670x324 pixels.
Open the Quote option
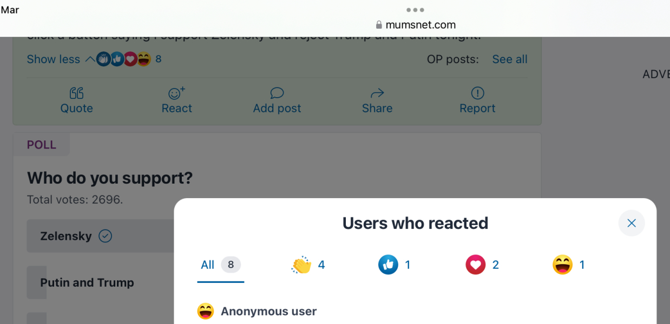coord(76,100)
